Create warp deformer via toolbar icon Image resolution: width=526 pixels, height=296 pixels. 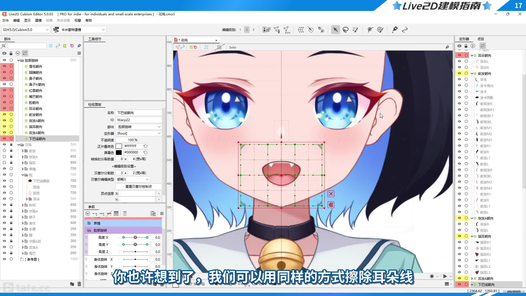tap(301, 30)
